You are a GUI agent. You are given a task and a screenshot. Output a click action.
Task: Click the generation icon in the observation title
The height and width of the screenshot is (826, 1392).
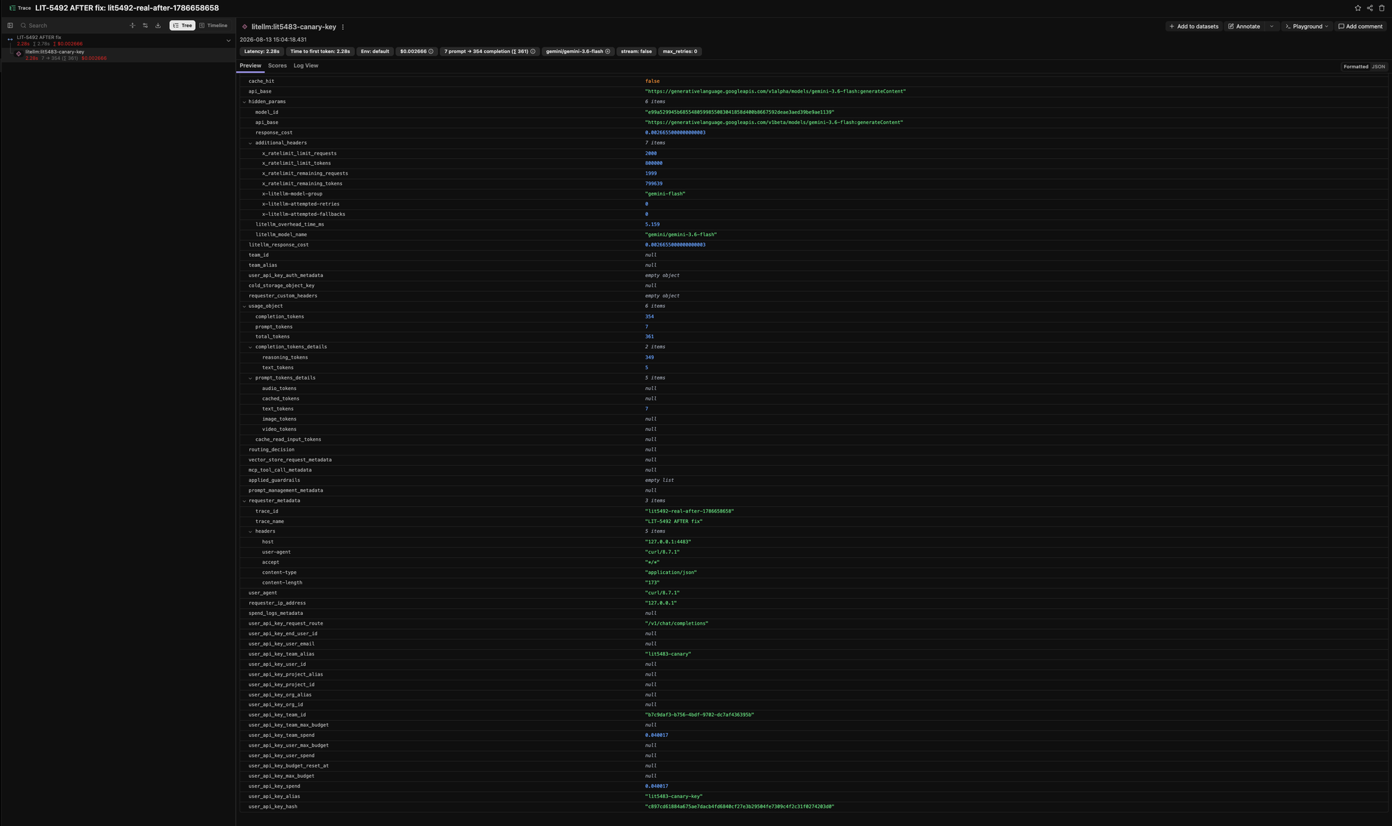tap(244, 27)
